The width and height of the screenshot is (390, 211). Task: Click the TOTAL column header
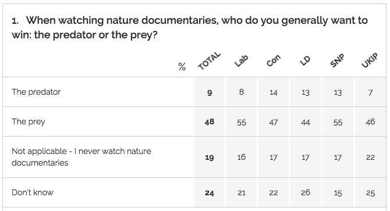pos(209,61)
